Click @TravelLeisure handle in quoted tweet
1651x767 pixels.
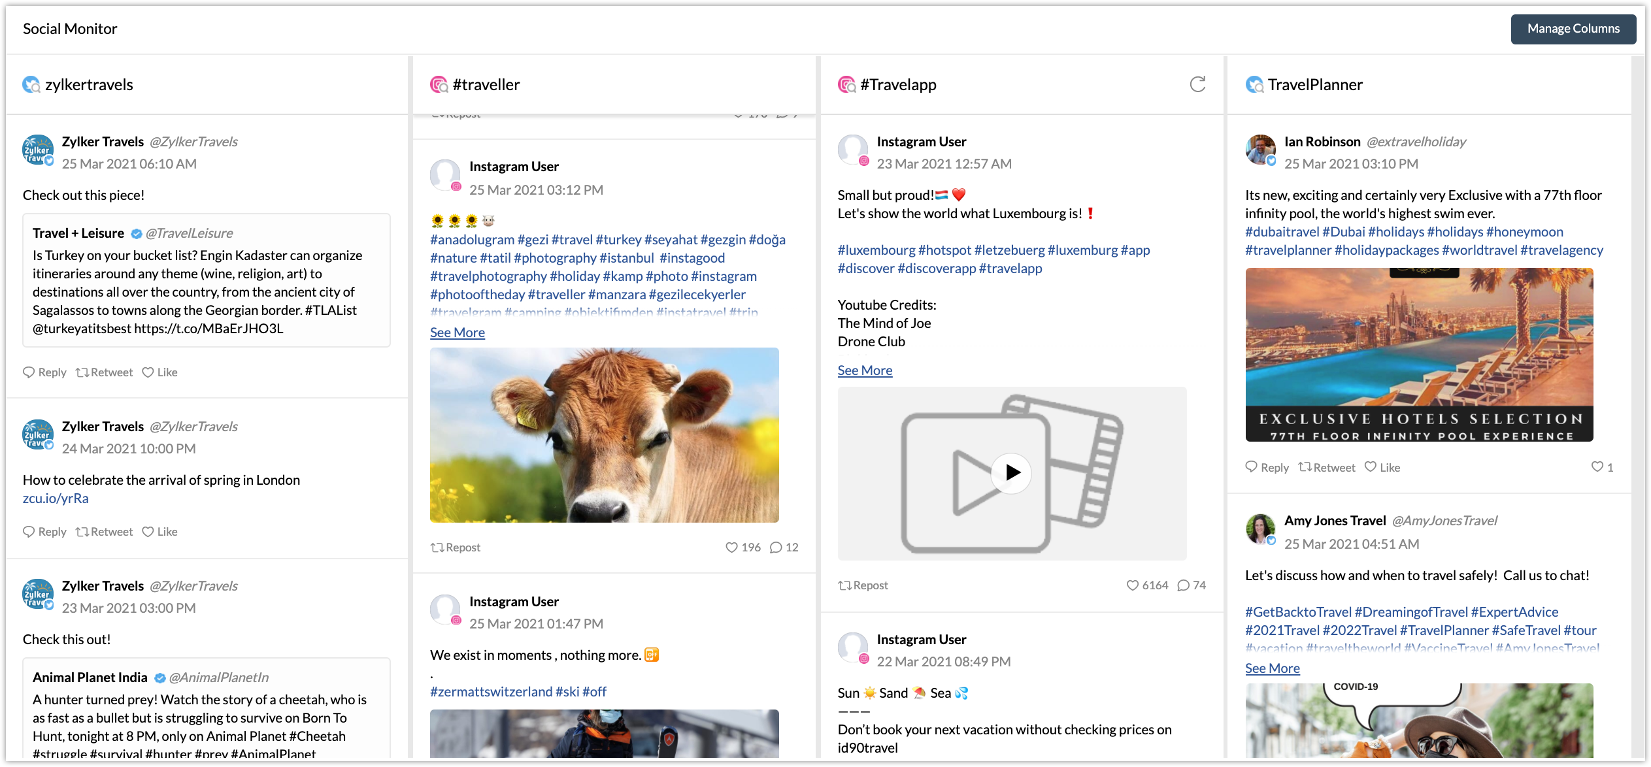click(190, 233)
